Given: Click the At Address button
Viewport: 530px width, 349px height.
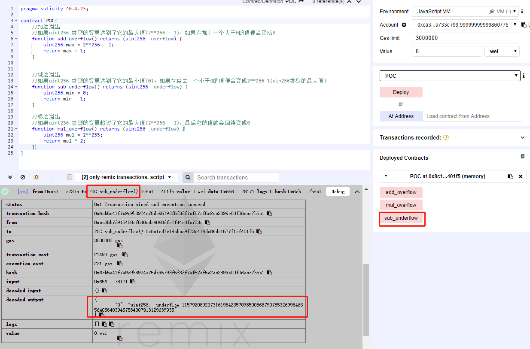Looking at the screenshot, I should tap(401, 116).
